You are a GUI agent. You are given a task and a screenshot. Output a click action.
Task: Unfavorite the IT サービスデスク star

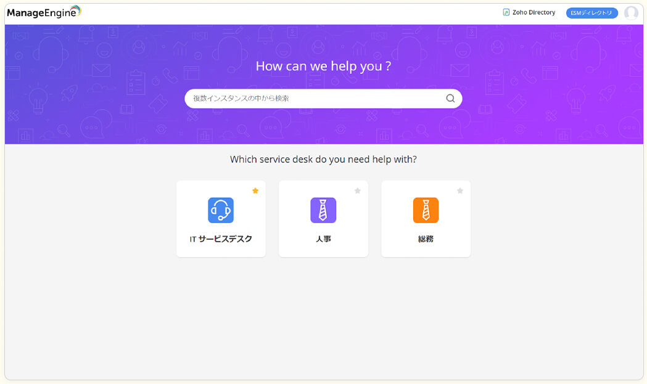pyautogui.click(x=255, y=191)
